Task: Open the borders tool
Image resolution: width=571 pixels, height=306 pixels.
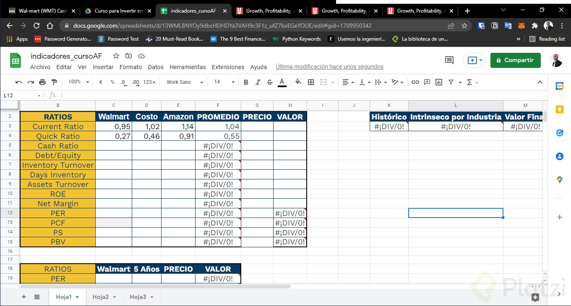Action: click(311, 82)
